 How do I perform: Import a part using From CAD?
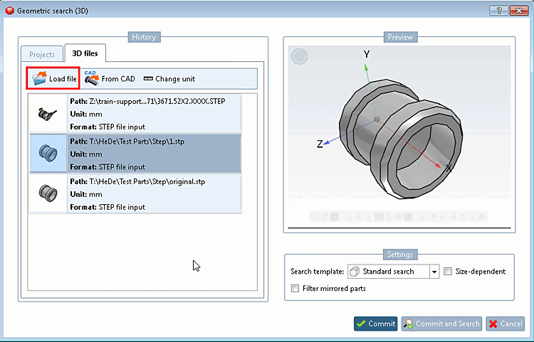(110, 78)
